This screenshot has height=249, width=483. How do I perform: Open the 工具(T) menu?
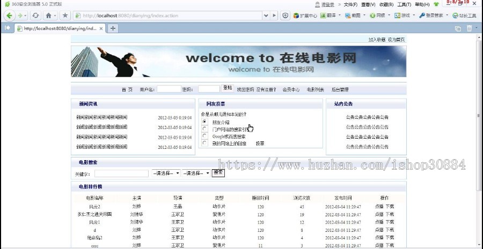tap(404, 4)
